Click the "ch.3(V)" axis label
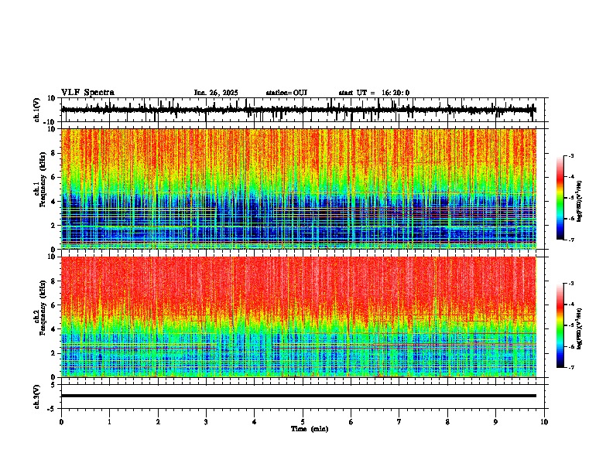 [x=37, y=397]
